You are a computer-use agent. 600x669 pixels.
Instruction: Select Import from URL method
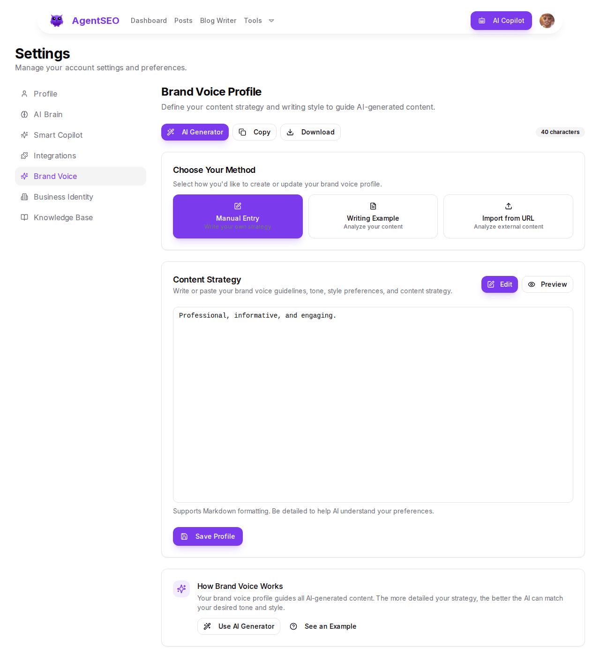tap(508, 216)
